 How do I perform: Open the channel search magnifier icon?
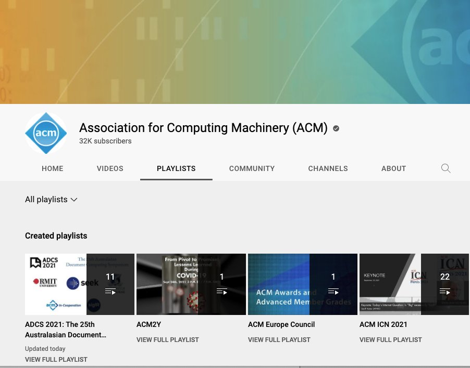point(446,168)
